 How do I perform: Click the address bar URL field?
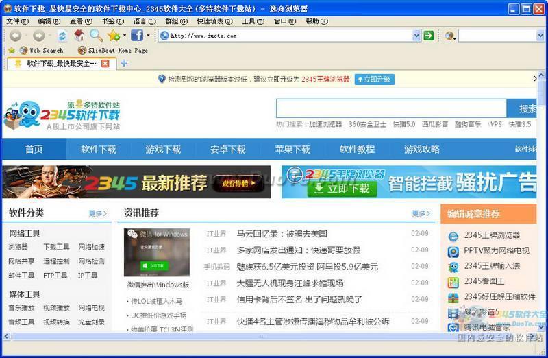click(x=286, y=36)
